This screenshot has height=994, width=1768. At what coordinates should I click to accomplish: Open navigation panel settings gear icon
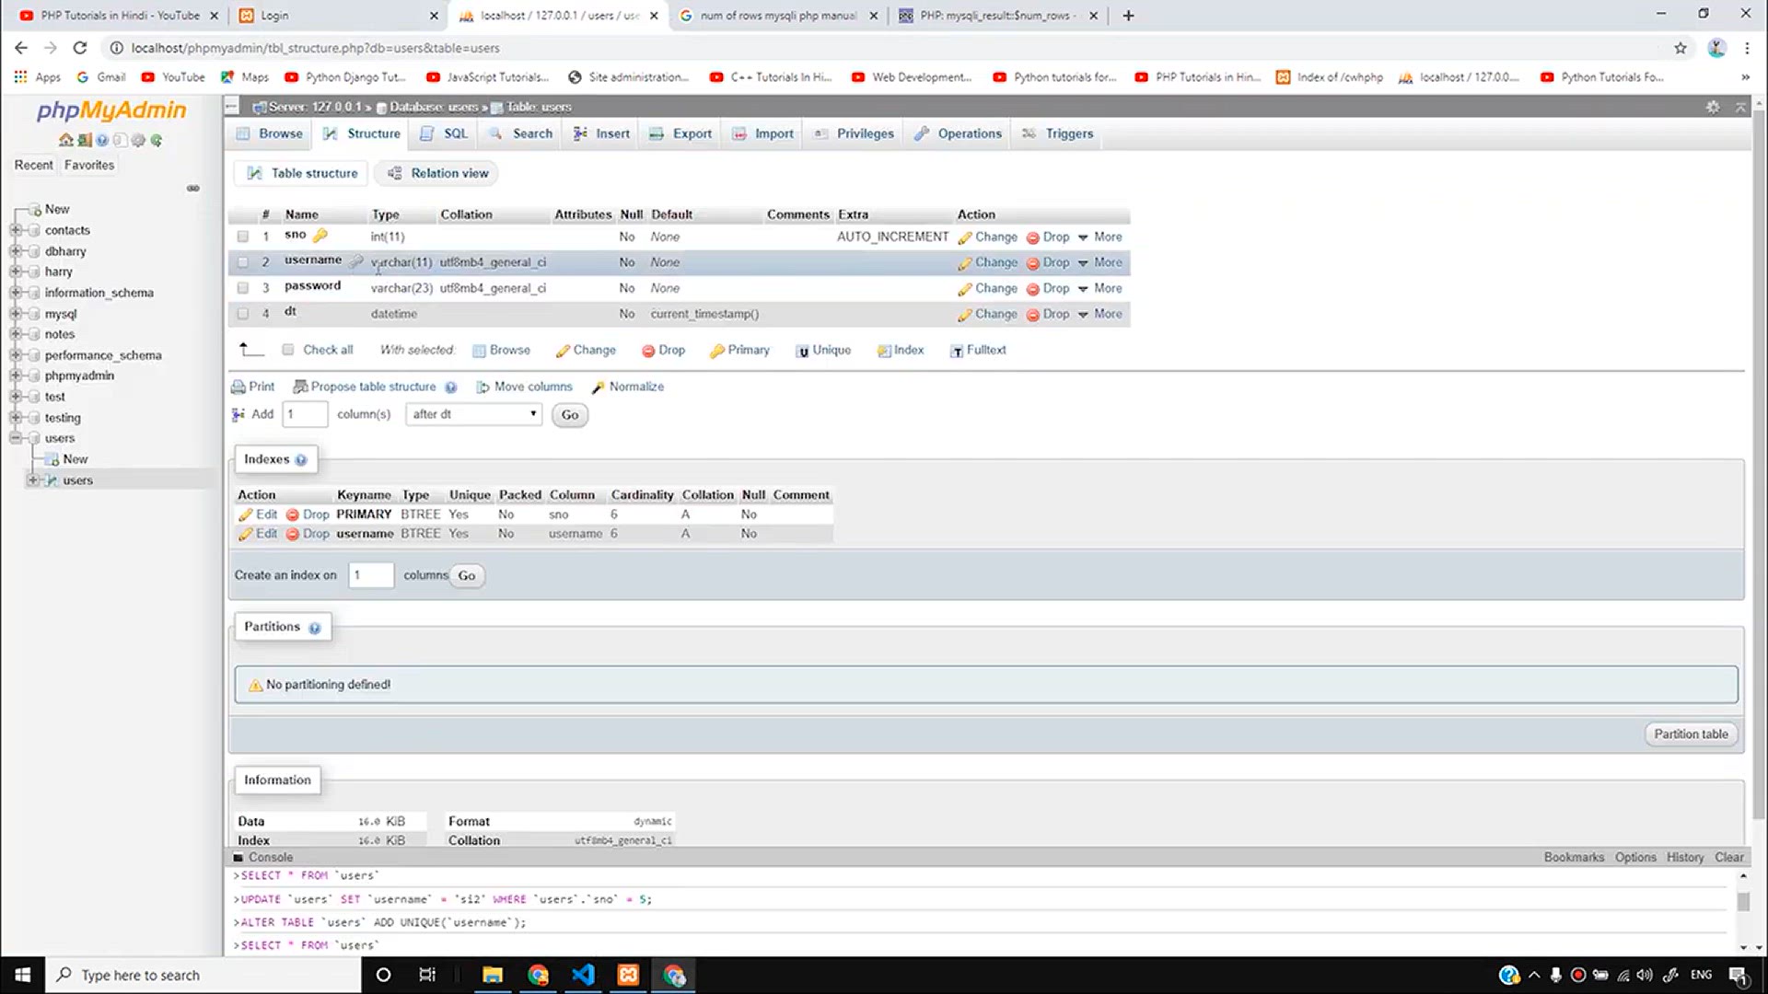(x=138, y=140)
